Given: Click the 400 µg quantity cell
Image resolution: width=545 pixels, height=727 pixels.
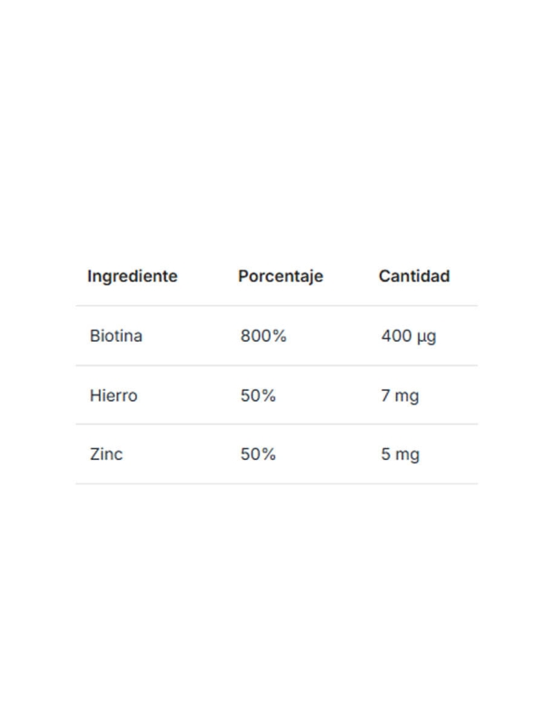Looking at the screenshot, I should [x=409, y=336].
